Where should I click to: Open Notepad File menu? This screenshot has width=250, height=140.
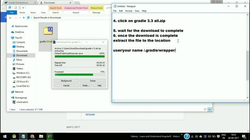(115, 11)
